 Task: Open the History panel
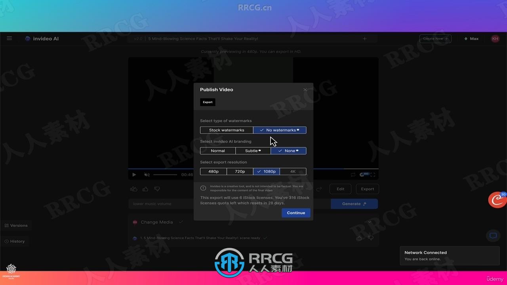(15, 241)
